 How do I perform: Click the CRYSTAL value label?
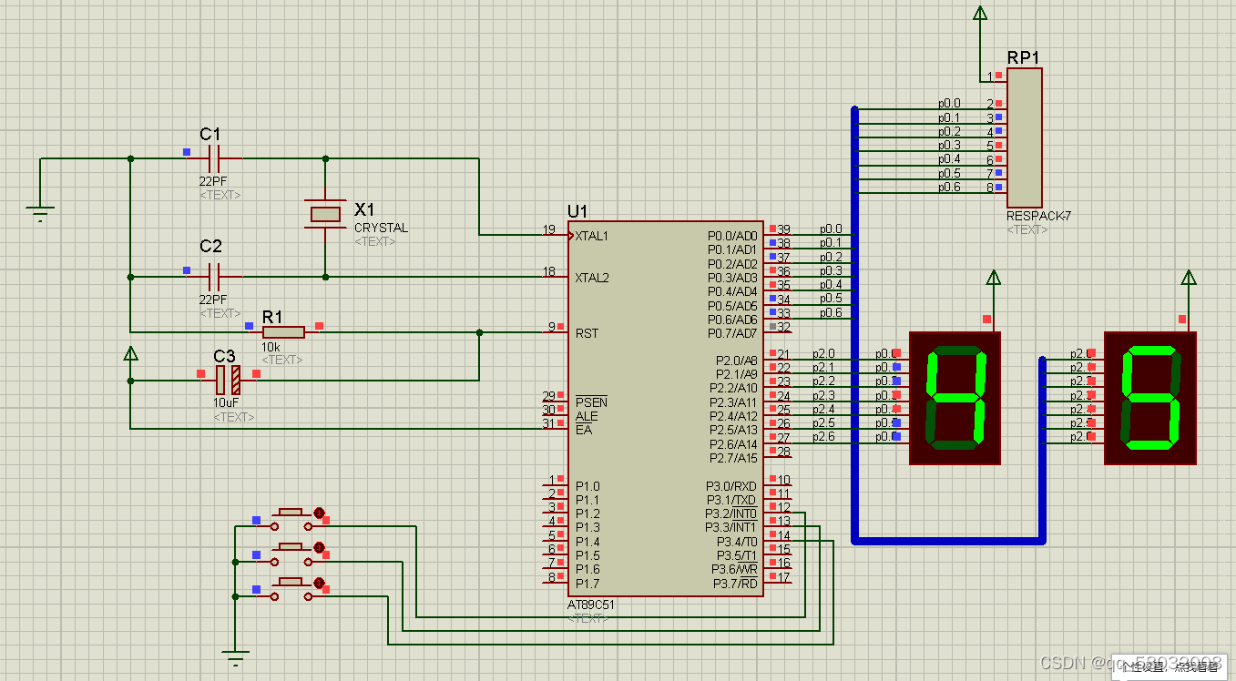pyautogui.click(x=381, y=229)
